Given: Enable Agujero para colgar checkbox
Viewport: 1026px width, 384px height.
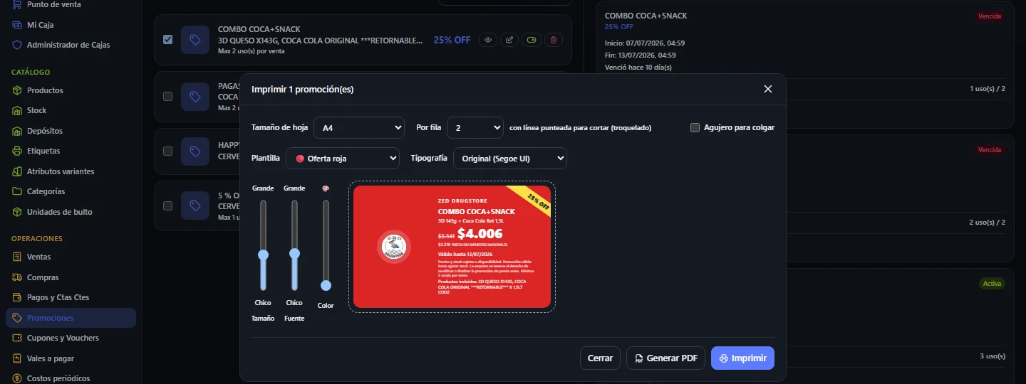Looking at the screenshot, I should tap(695, 127).
